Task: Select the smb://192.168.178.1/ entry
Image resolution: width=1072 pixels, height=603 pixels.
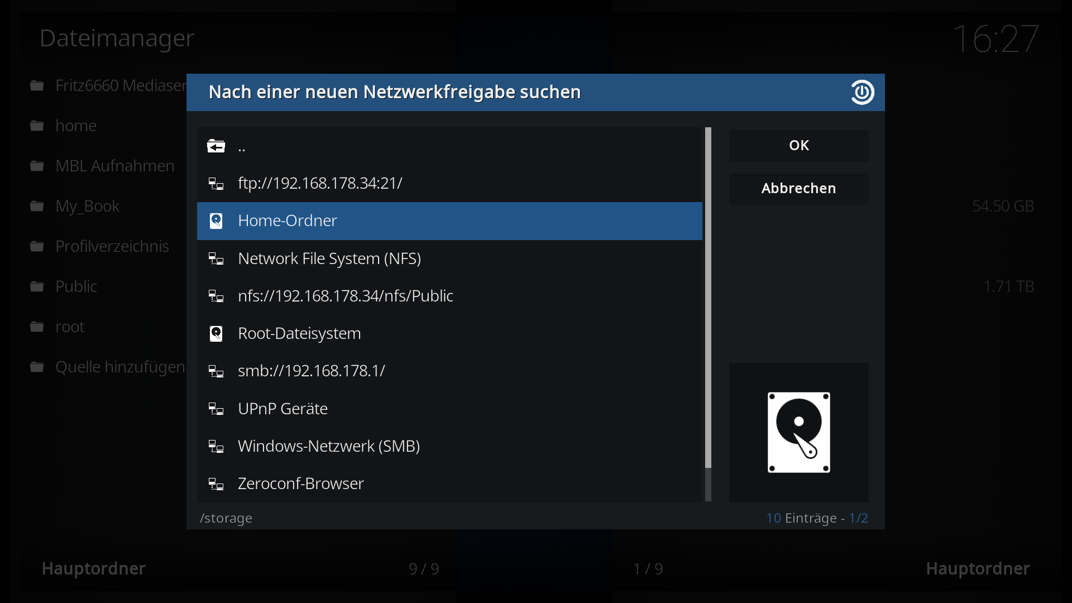Action: pyautogui.click(x=449, y=371)
